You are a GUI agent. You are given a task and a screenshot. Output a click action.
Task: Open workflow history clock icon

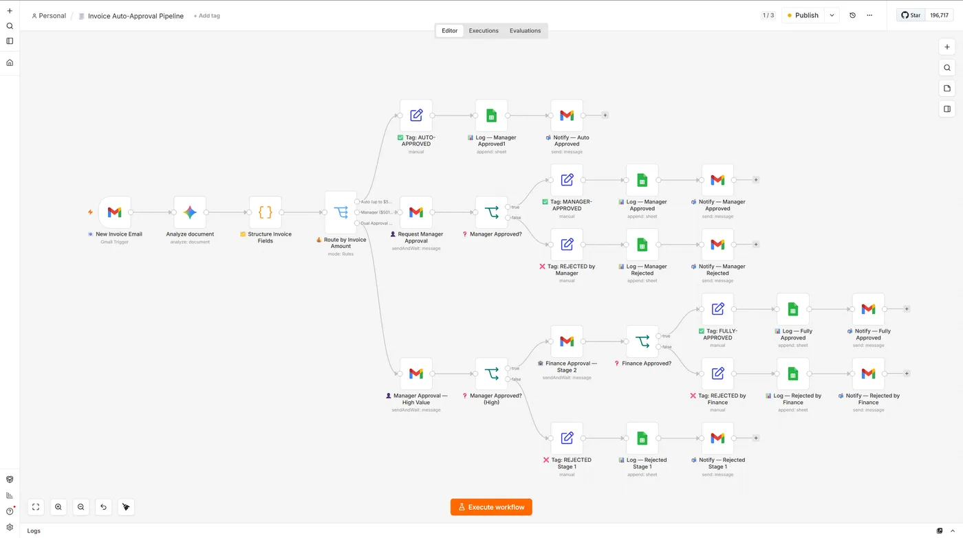click(852, 15)
